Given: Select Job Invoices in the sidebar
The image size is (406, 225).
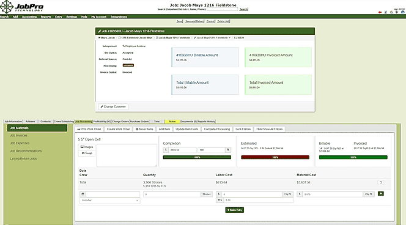Looking at the screenshot, I should point(18,135).
